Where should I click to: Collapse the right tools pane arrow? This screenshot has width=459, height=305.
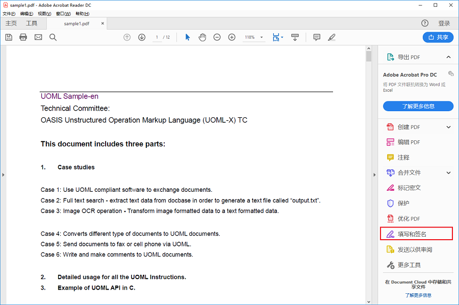pyautogui.click(x=374, y=175)
